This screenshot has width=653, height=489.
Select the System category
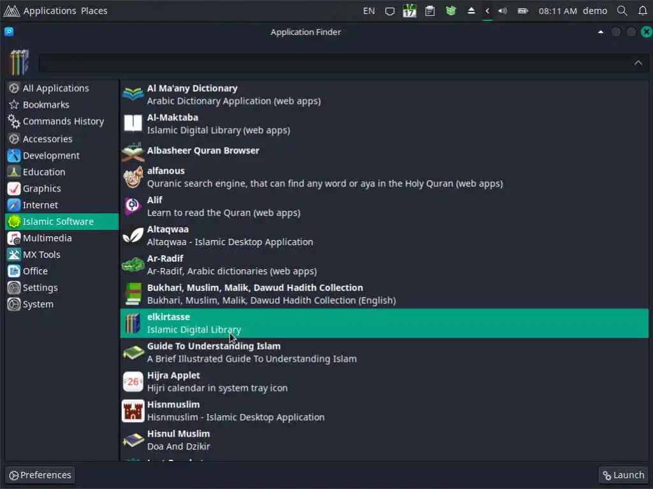click(x=62, y=304)
